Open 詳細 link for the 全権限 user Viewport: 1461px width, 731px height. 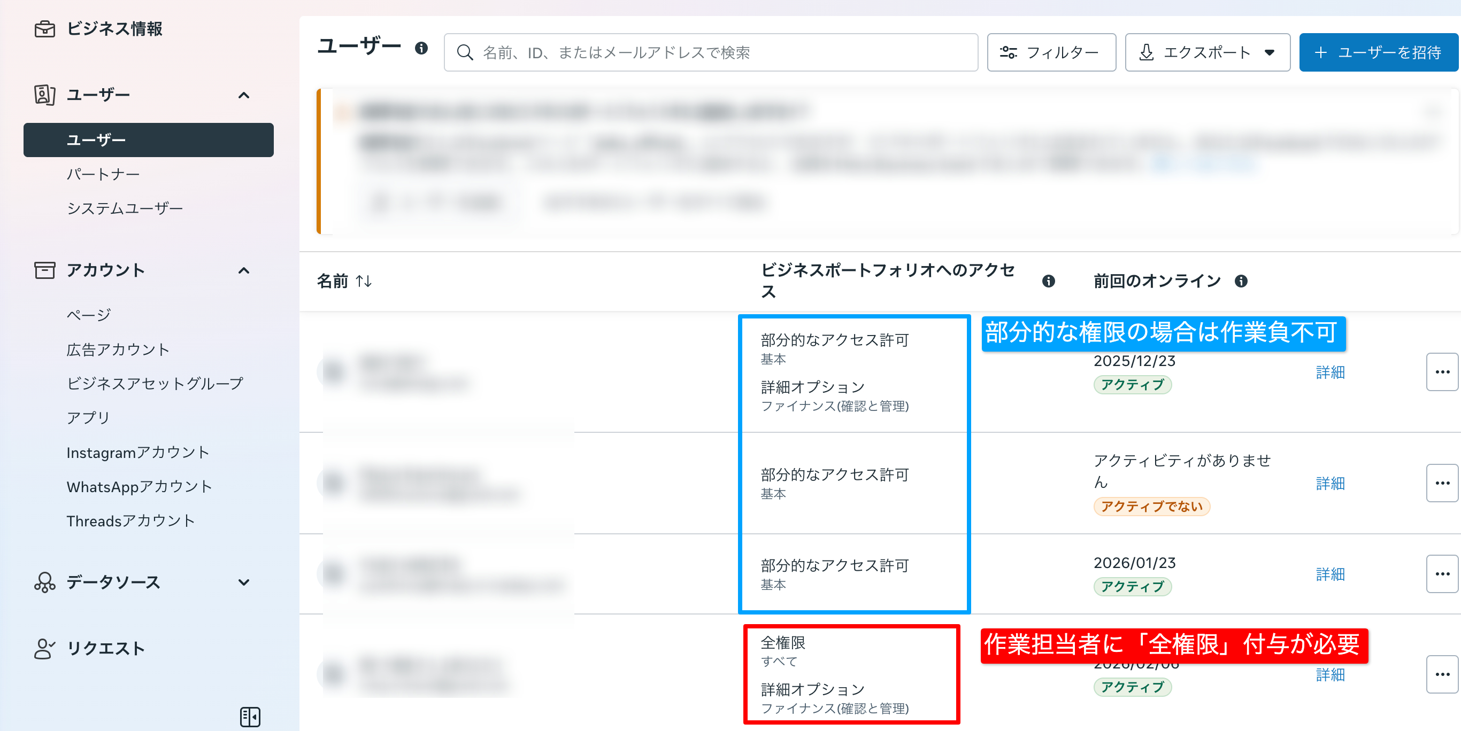click(x=1329, y=674)
